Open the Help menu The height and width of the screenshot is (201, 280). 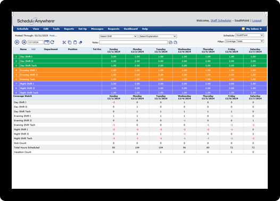(145, 29)
